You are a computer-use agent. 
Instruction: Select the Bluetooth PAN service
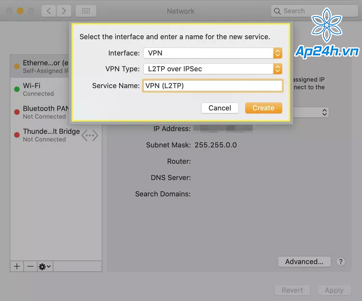(40, 112)
